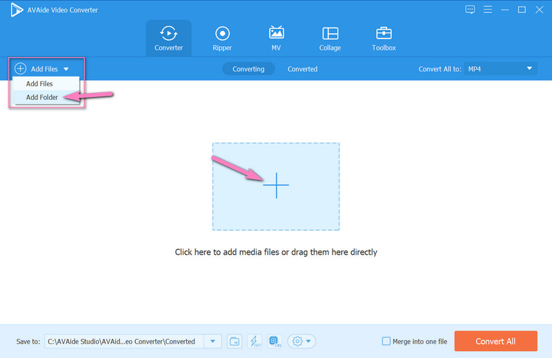552x358 pixels.
Task: Check Merge into one file
Action: (x=387, y=341)
